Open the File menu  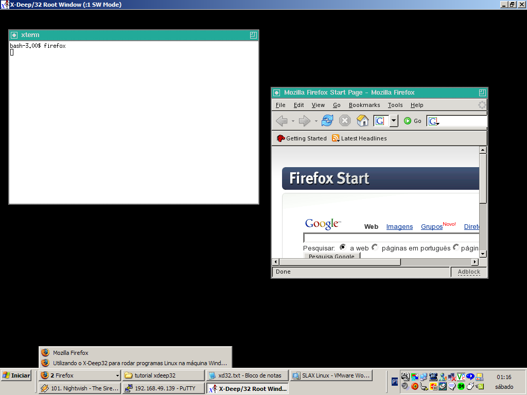click(x=280, y=105)
